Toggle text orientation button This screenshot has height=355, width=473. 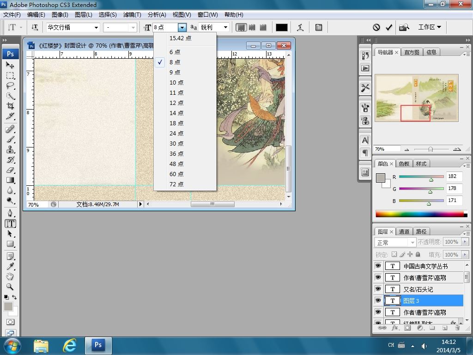(35, 27)
